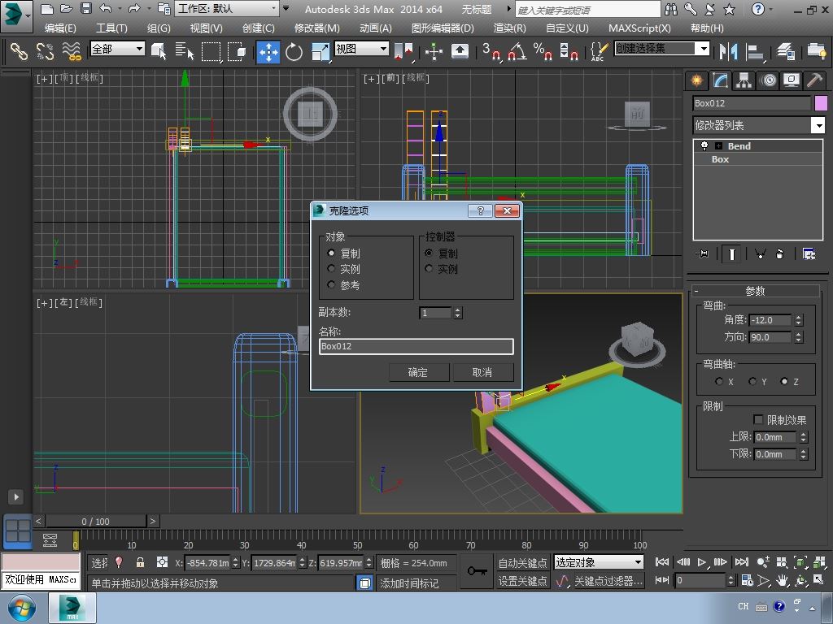Select the Rotate tool in the toolbar
833x624 pixels.
point(294,52)
